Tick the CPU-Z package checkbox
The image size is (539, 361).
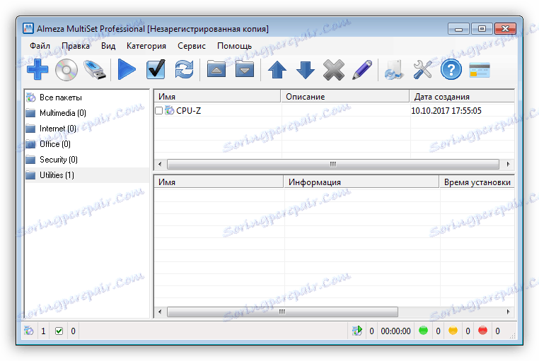(159, 110)
